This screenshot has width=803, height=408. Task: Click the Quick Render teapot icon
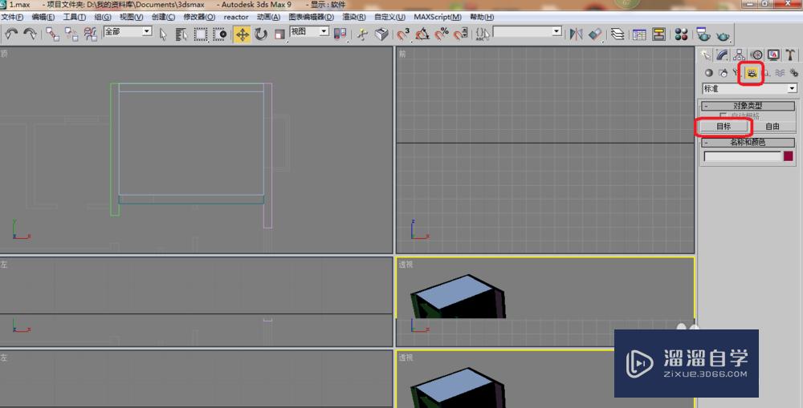point(723,34)
